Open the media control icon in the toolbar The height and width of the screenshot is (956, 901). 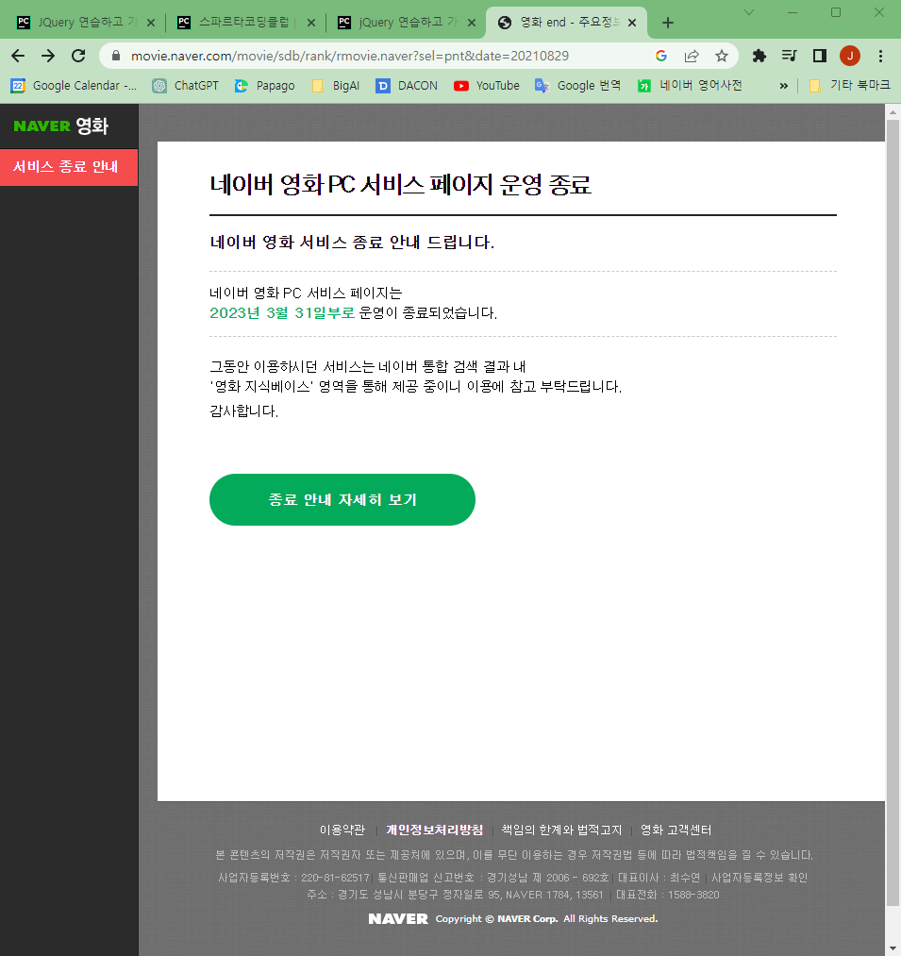(x=790, y=56)
